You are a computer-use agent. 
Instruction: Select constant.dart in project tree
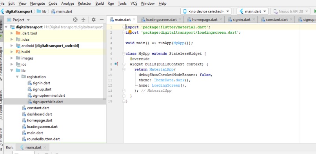tap(38, 108)
